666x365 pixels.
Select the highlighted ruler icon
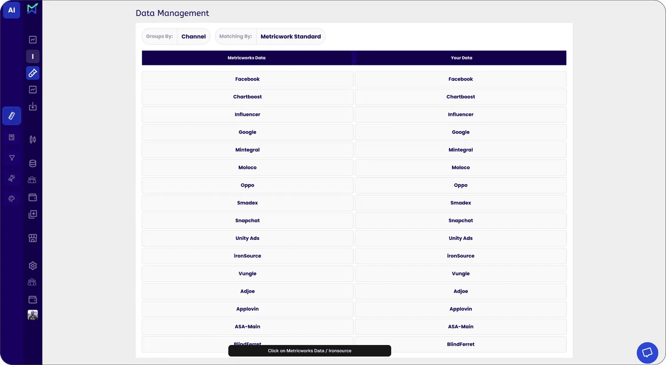coord(12,116)
